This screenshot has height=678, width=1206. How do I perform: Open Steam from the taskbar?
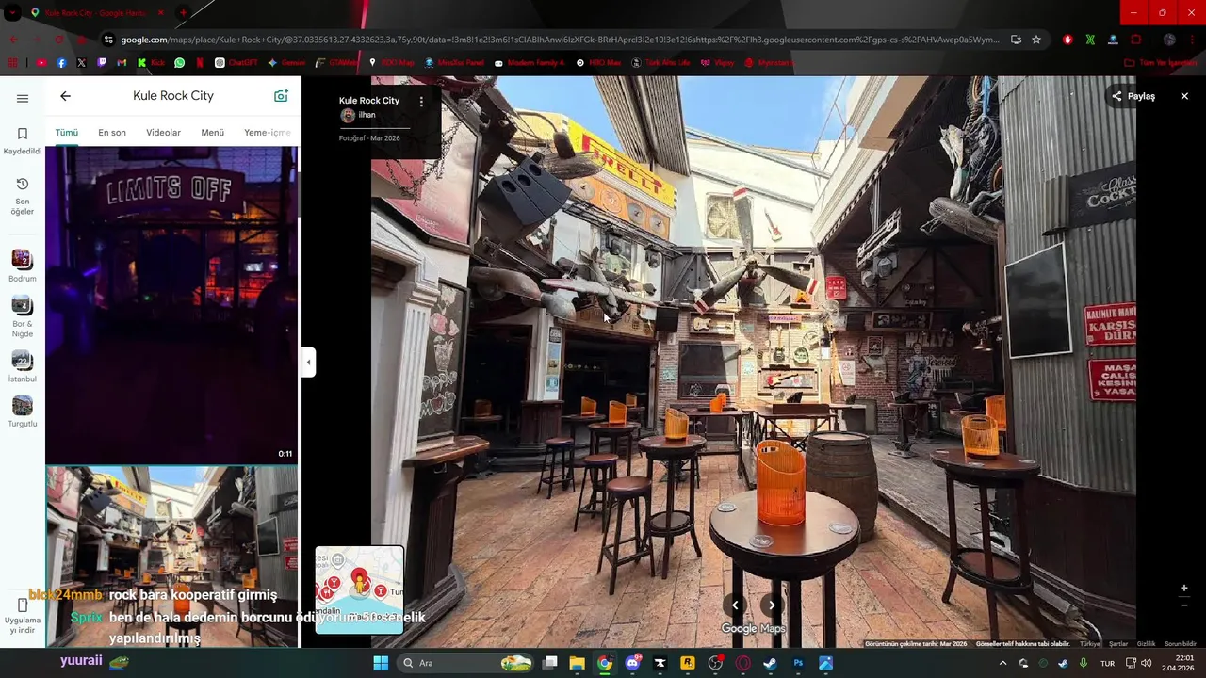point(770,663)
